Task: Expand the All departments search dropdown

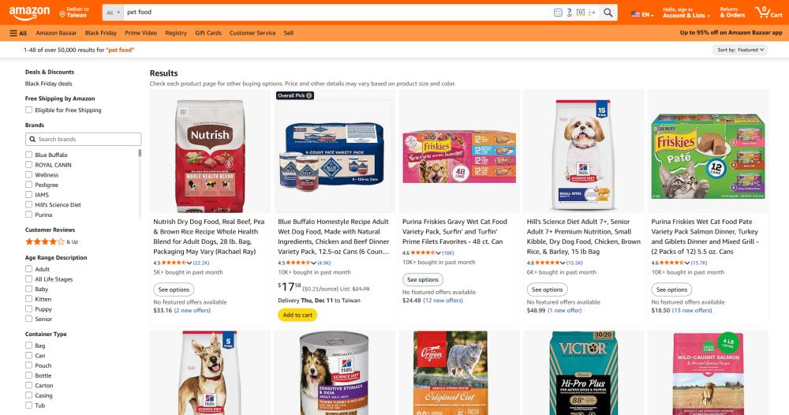Action: pyautogui.click(x=113, y=13)
